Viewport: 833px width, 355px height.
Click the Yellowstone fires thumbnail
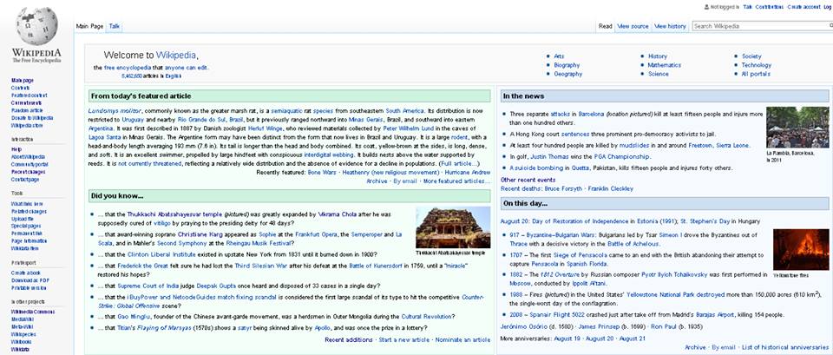tap(801, 249)
